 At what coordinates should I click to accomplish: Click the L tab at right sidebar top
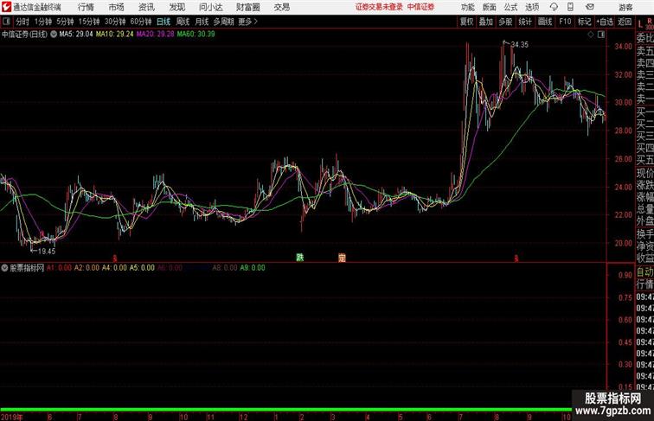pyautogui.click(x=641, y=24)
